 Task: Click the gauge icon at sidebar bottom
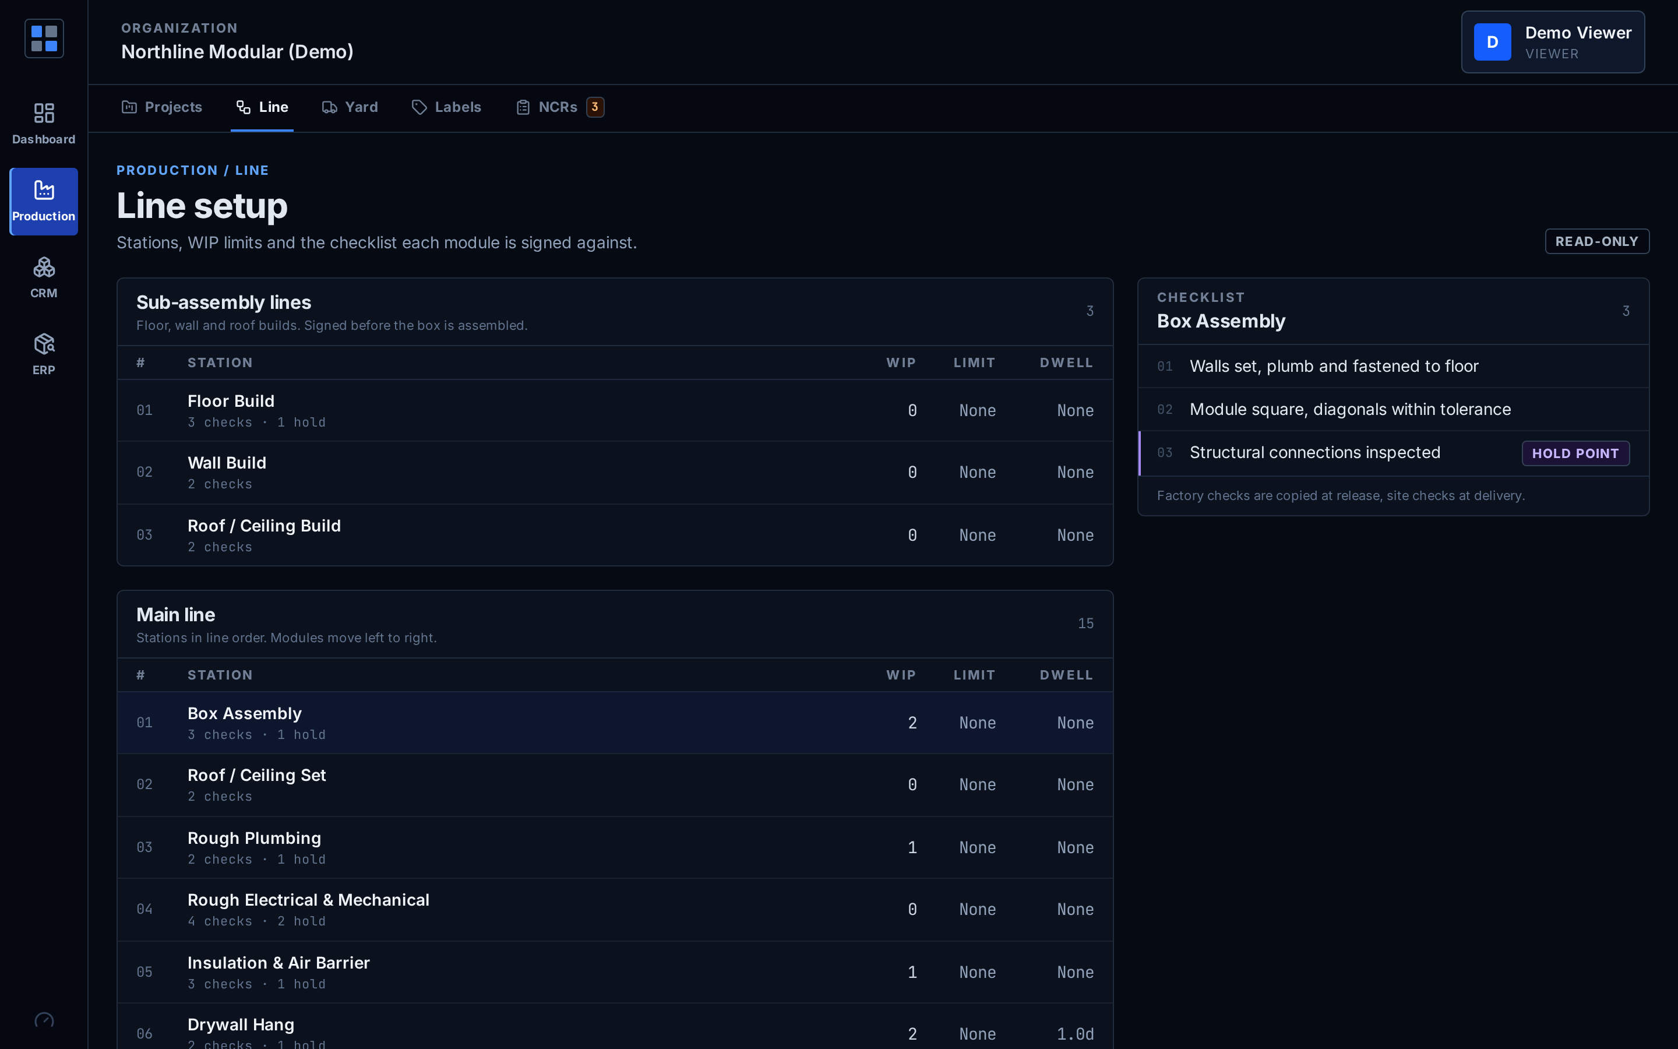[44, 1020]
